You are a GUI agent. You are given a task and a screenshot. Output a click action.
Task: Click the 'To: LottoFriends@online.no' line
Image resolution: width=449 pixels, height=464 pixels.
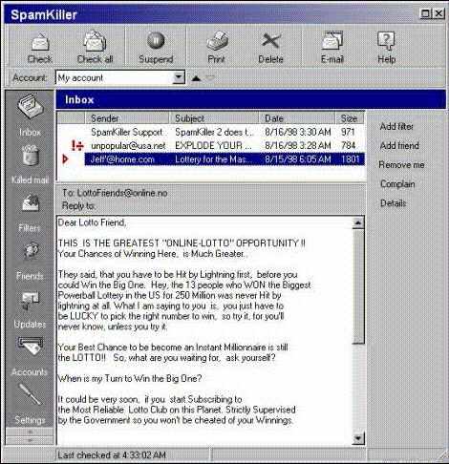pos(115,193)
